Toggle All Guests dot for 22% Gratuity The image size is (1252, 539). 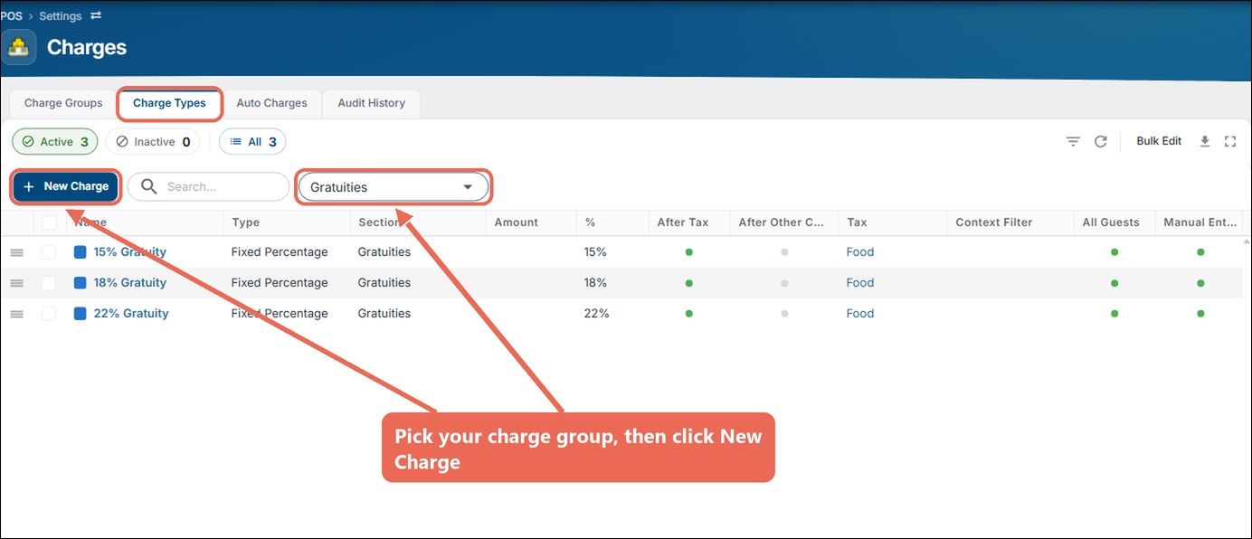1114,314
